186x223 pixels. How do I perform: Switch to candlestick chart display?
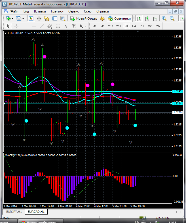147,18
